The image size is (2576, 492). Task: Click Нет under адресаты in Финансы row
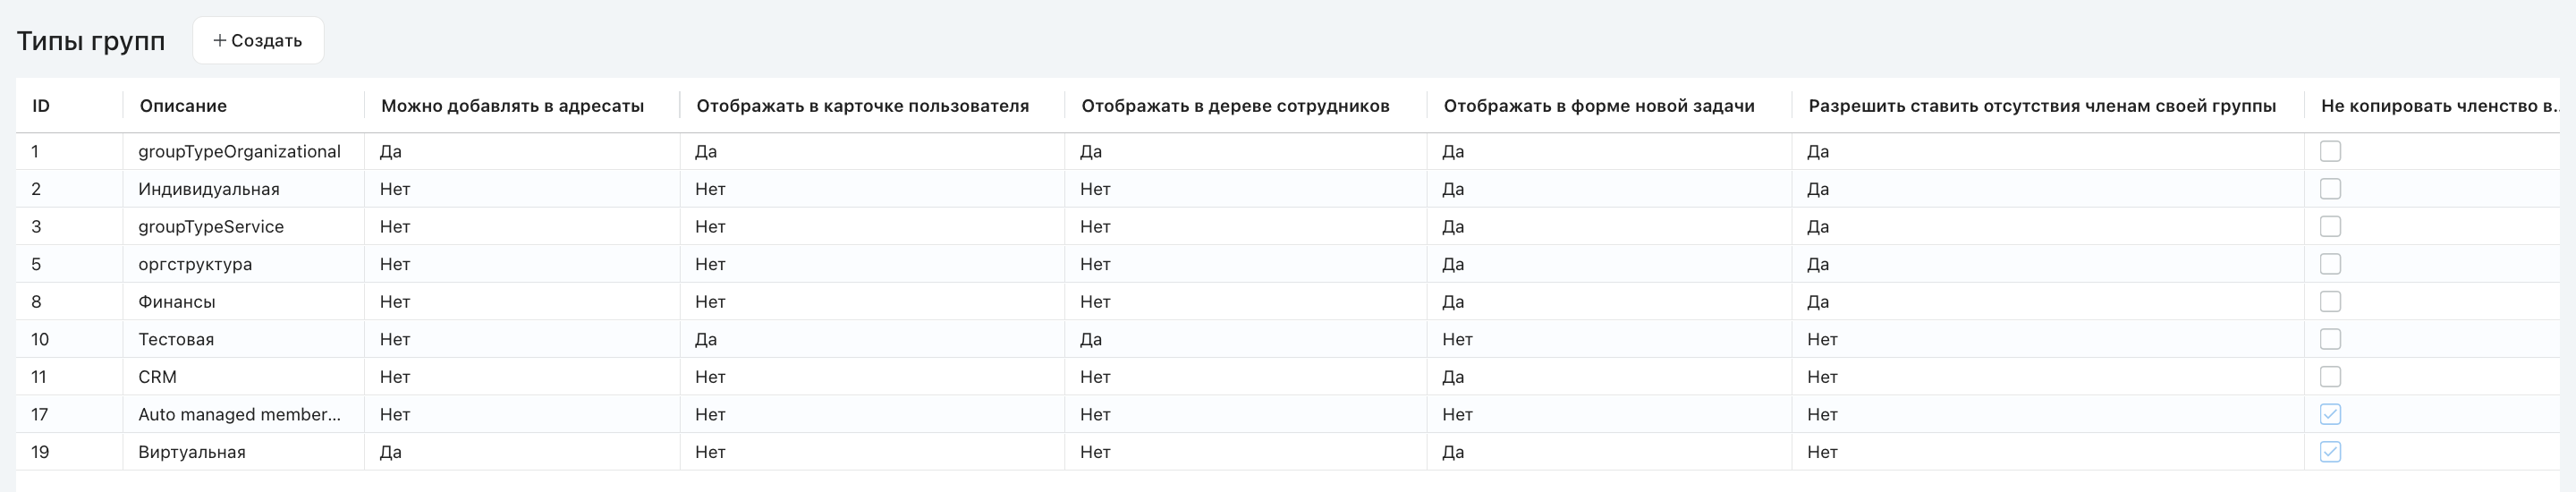(x=395, y=302)
